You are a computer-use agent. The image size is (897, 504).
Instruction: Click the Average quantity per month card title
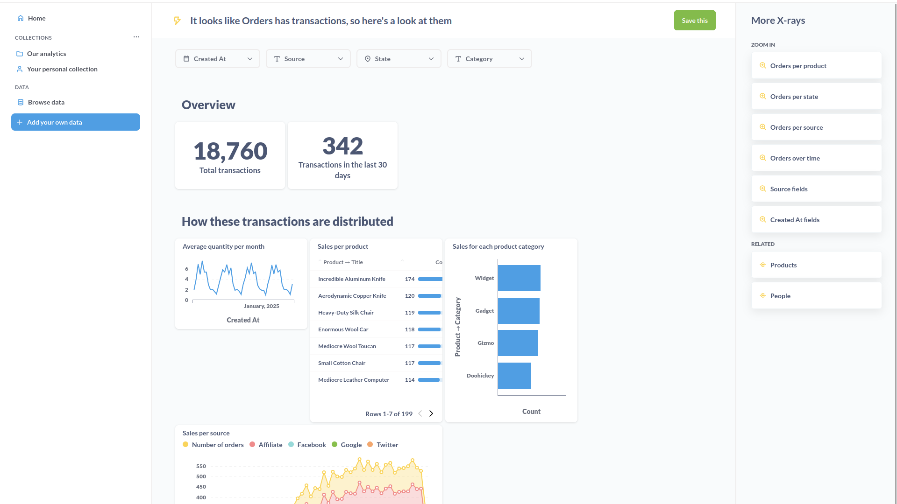coord(223,246)
